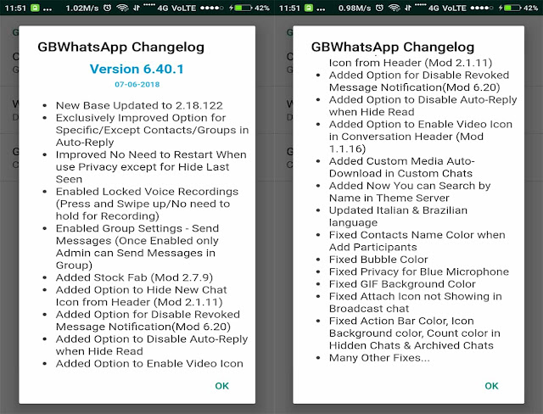Tap OK below 'Many Other Fixes...' dialog

pos(491,386)
